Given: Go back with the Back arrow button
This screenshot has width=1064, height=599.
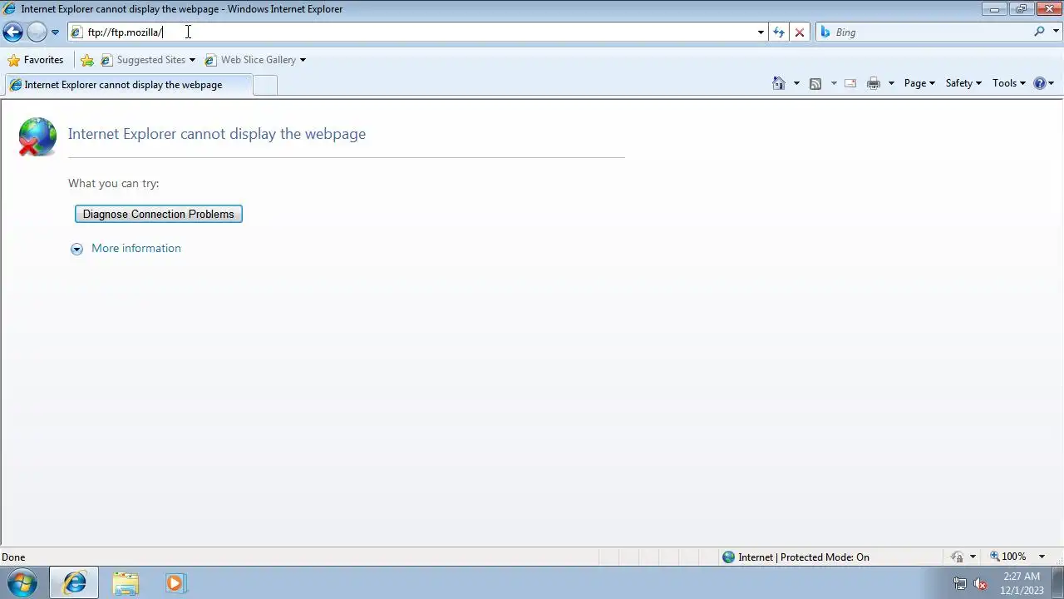Looking at the screenshot, I should click(12, 32).
